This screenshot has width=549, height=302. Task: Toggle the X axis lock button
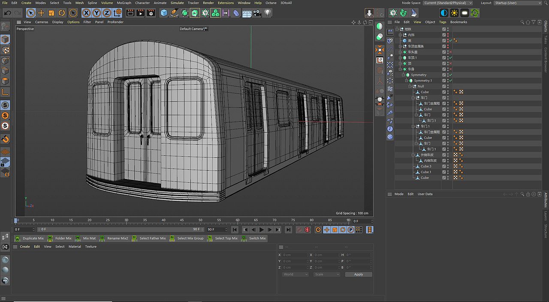tap(86, 13)
